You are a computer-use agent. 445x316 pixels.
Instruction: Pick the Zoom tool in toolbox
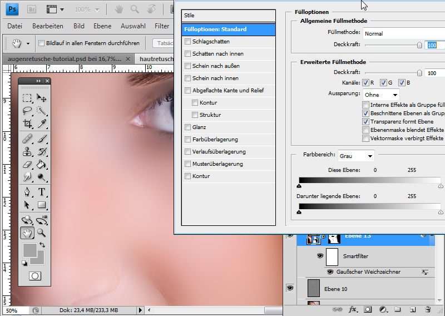42,233
